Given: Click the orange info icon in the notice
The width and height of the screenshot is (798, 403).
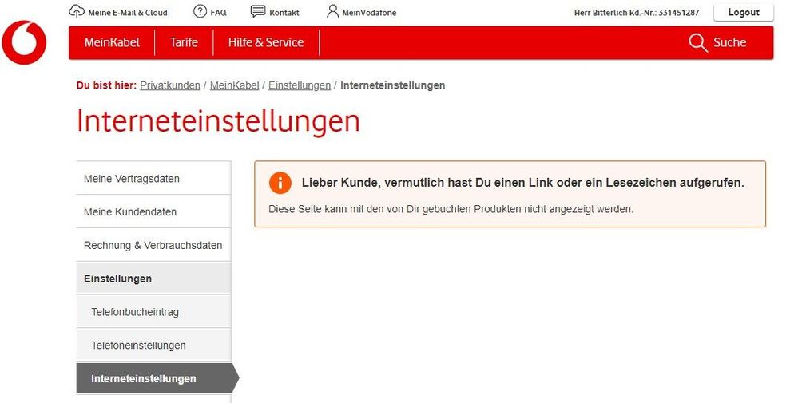Looking at the screenshot, I should pyautogui.click(x=280, y=183).
